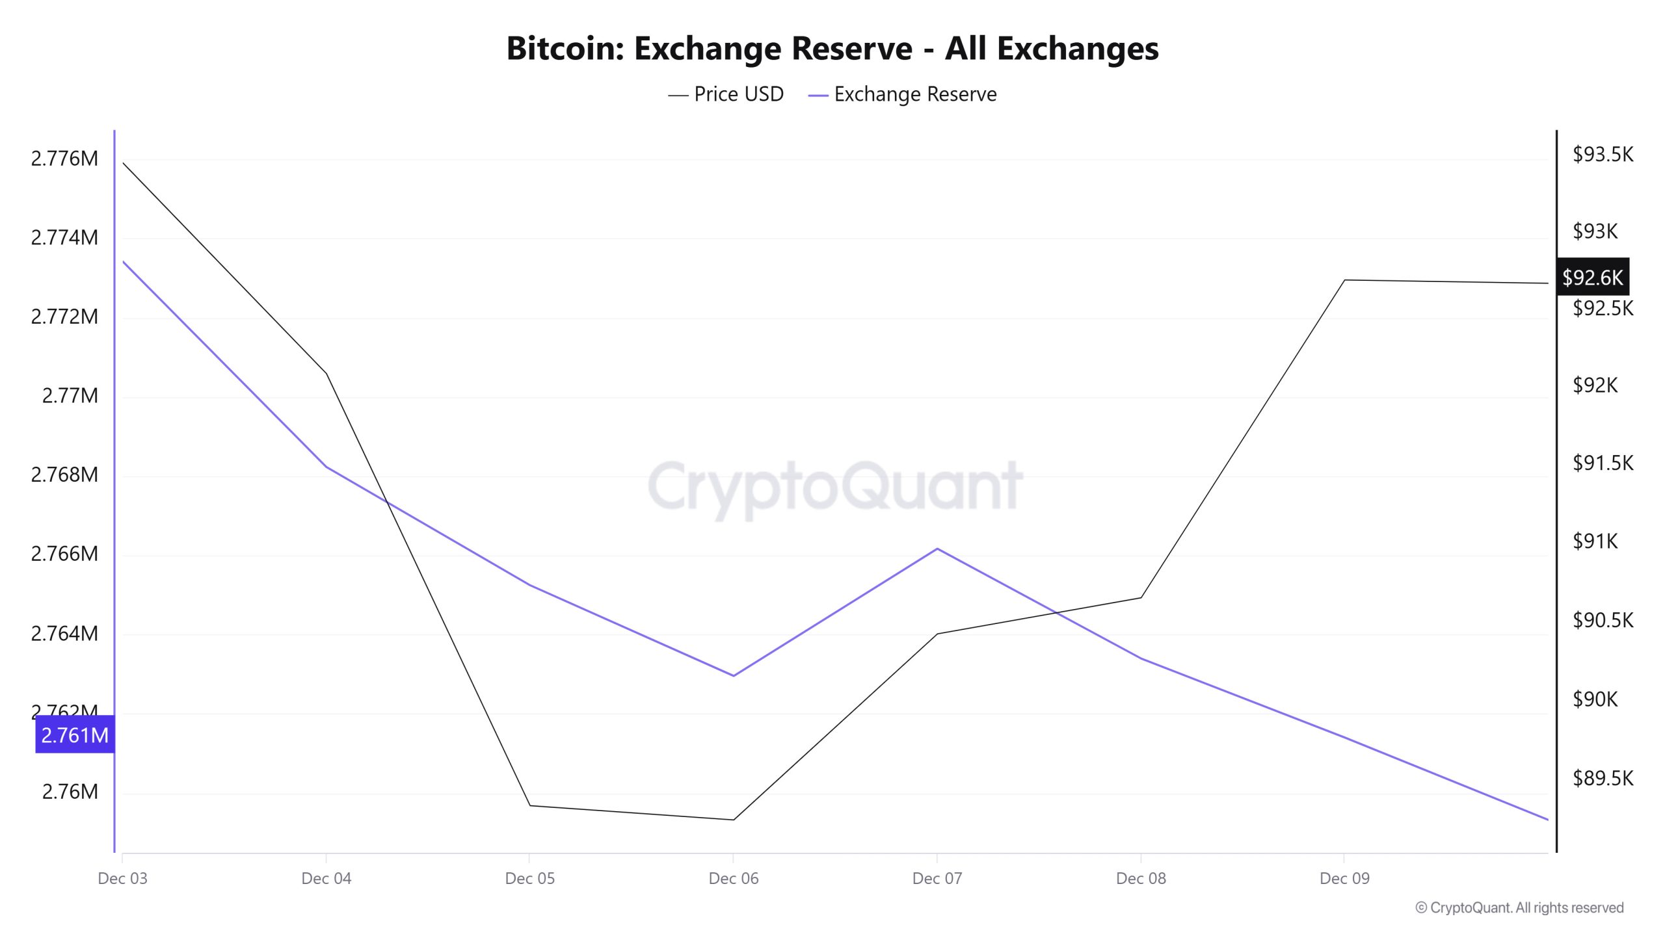Click the Dec 03 date label

pos(122,878)
